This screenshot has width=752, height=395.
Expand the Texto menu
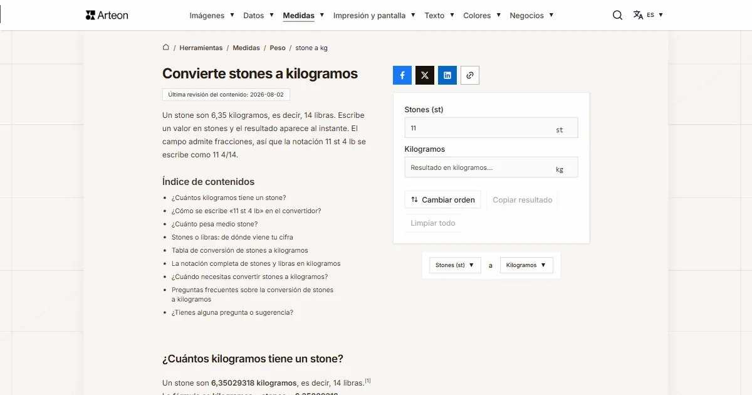pos(439,15)
